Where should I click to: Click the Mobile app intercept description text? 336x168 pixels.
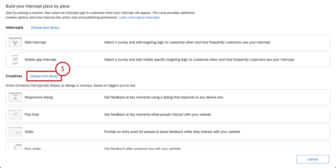pyautogui.click(x=199, y=60)
